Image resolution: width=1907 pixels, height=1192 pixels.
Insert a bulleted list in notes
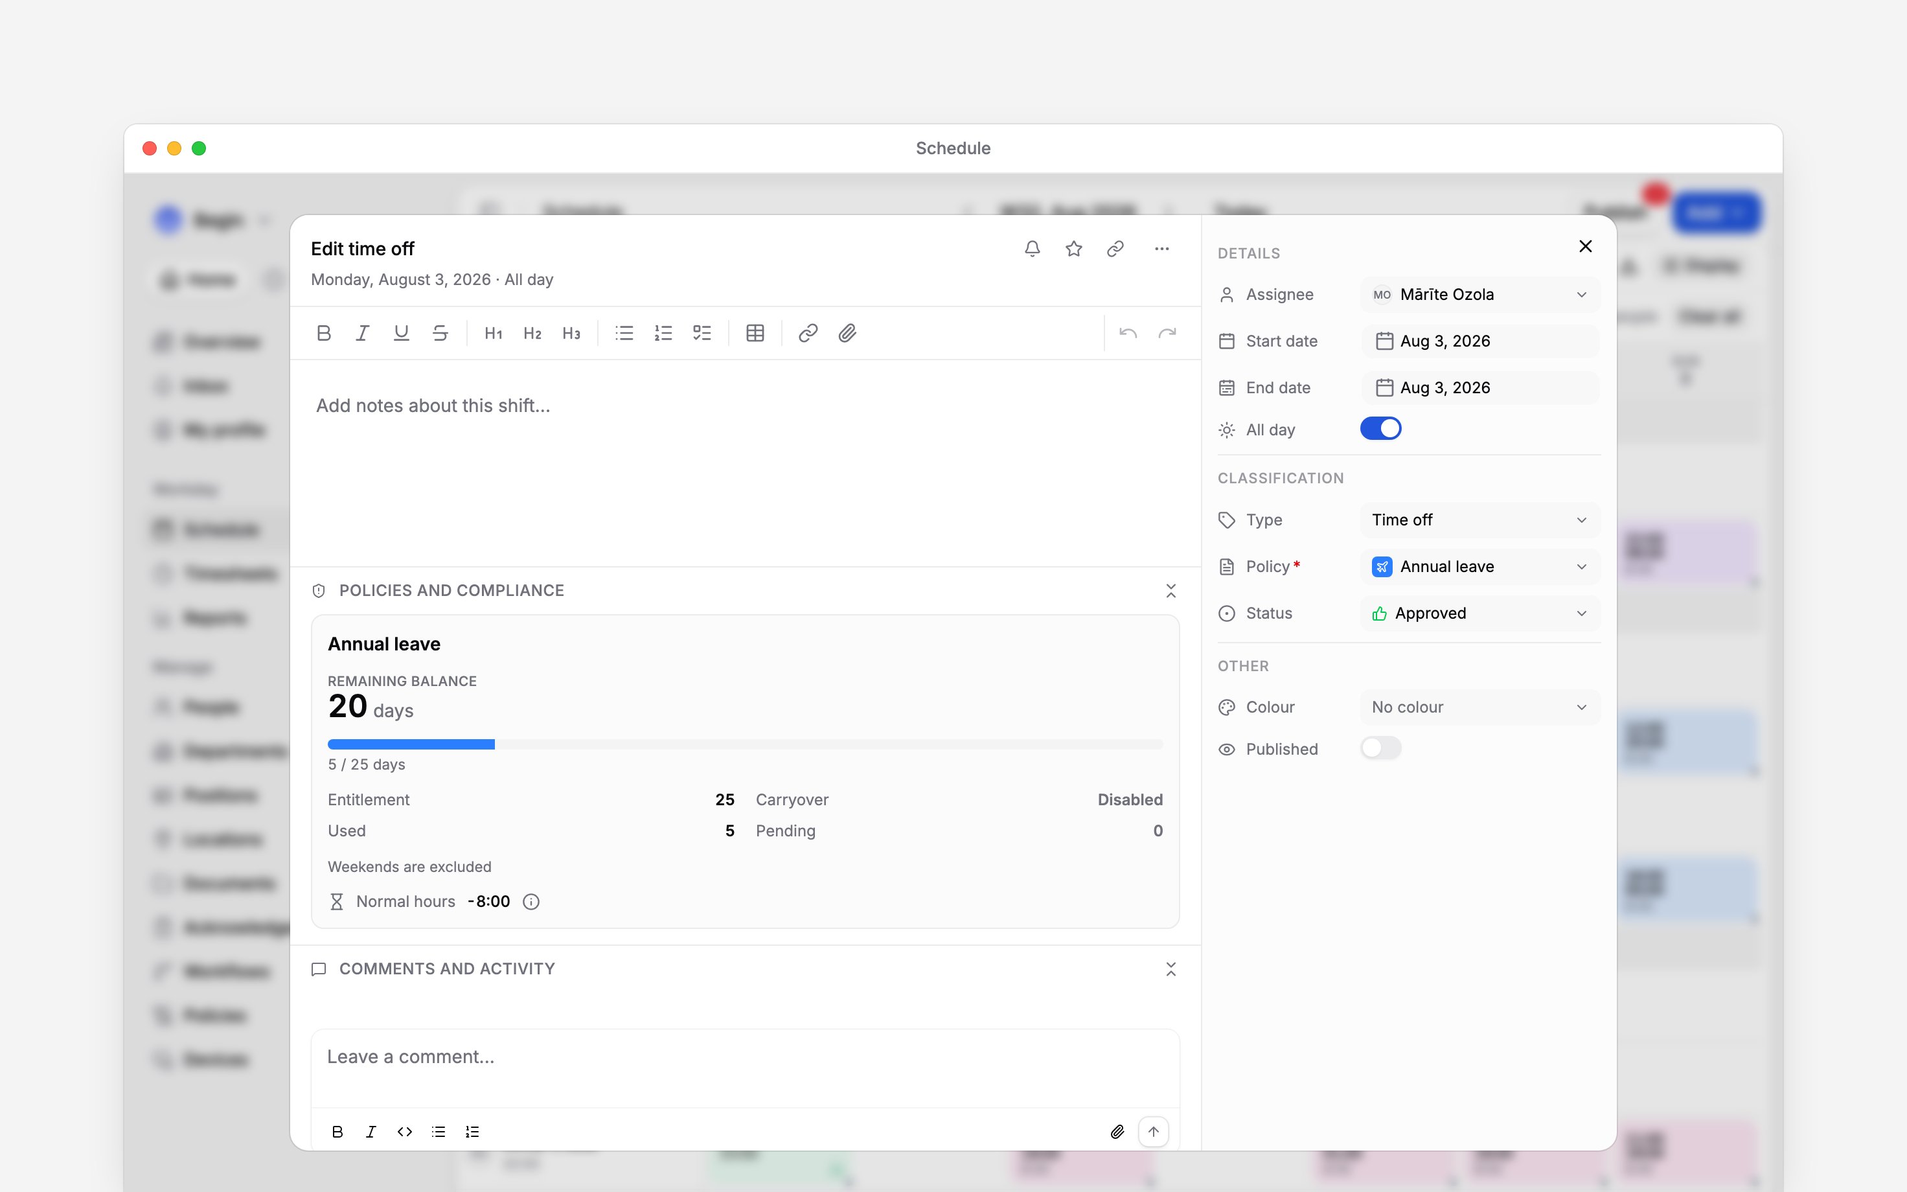click(624, 334)
